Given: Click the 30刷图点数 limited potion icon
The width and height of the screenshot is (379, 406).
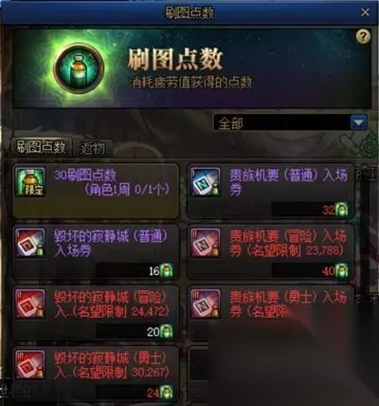Looking at the screenshot, I should 30,182.
